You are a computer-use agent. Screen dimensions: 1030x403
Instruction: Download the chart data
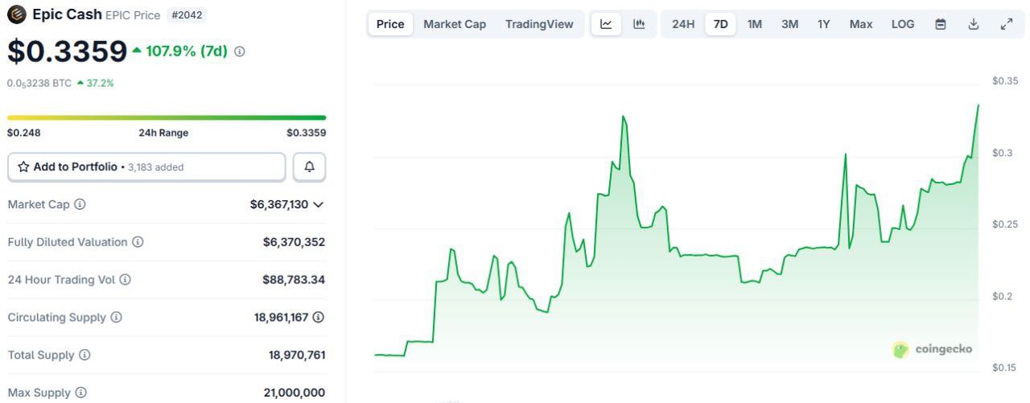coord(973,24)
